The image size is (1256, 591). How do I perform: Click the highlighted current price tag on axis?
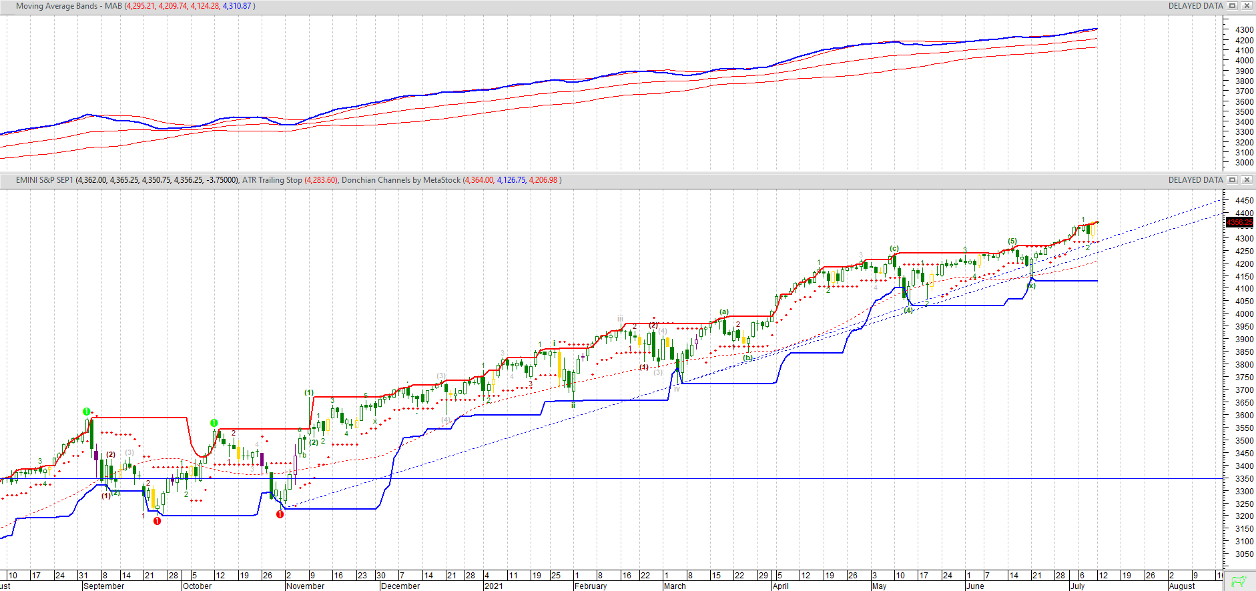point(1240,223)
